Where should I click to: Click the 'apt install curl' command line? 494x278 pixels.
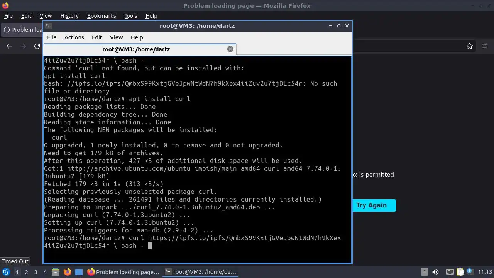click(117, 99)
